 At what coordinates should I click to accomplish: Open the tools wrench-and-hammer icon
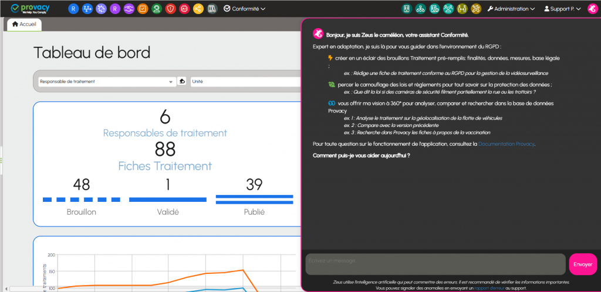point(476,9)
